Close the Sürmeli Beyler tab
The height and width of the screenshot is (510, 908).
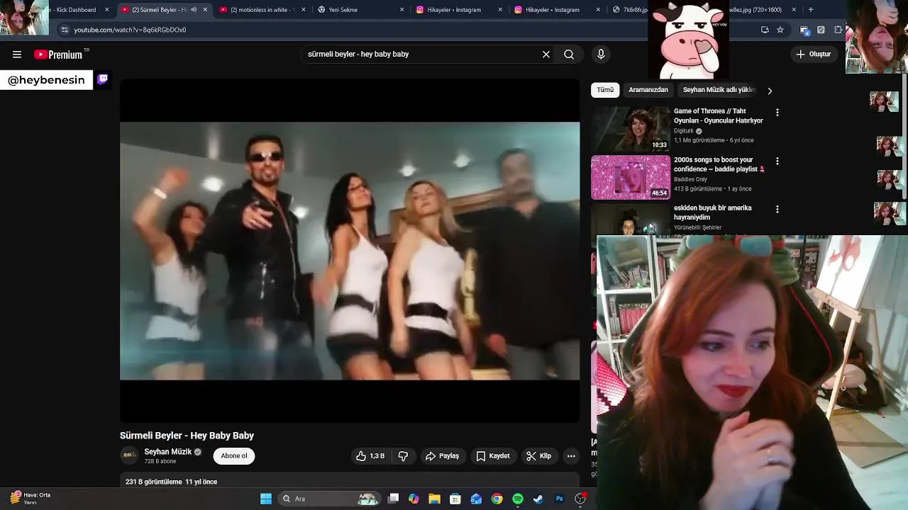[206, 10]
